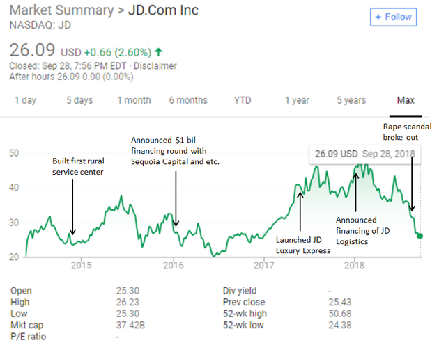Select the 1 year tab
Image resolution: width=446 pixels, height=361 pixels.
[x=297, y=100]
